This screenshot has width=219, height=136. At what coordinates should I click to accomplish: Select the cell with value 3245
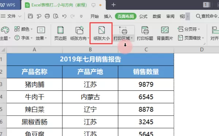(146, 122)
